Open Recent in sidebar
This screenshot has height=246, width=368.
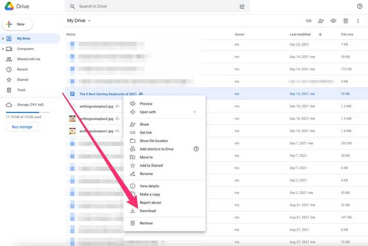click(x=22, y=70)
